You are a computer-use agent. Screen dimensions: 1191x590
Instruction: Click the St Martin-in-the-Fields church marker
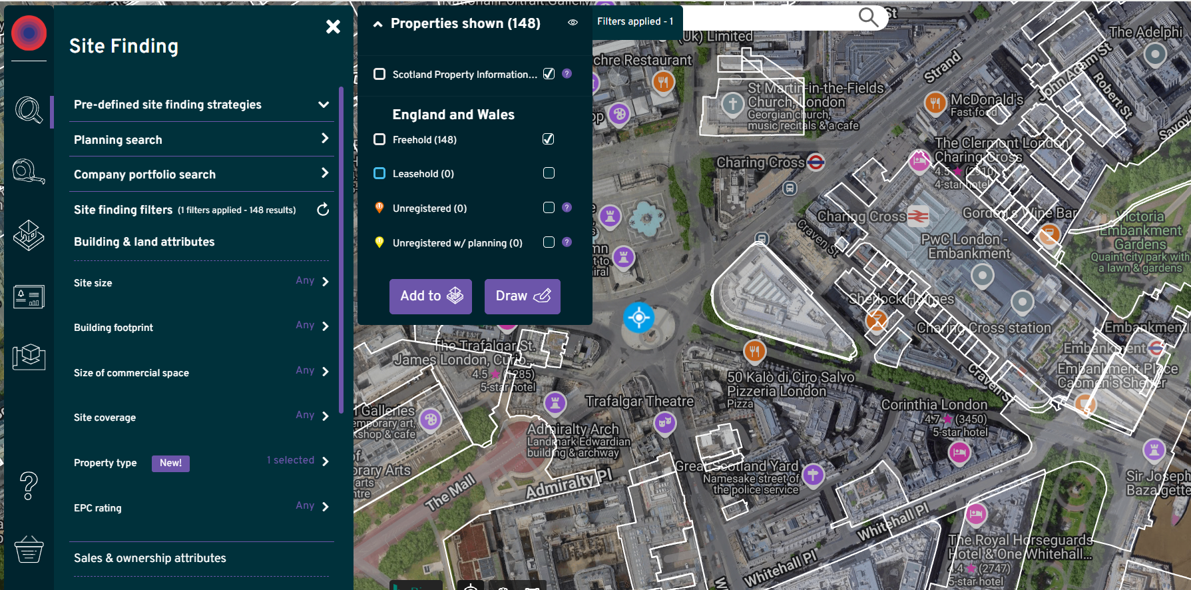click(733, 104)
